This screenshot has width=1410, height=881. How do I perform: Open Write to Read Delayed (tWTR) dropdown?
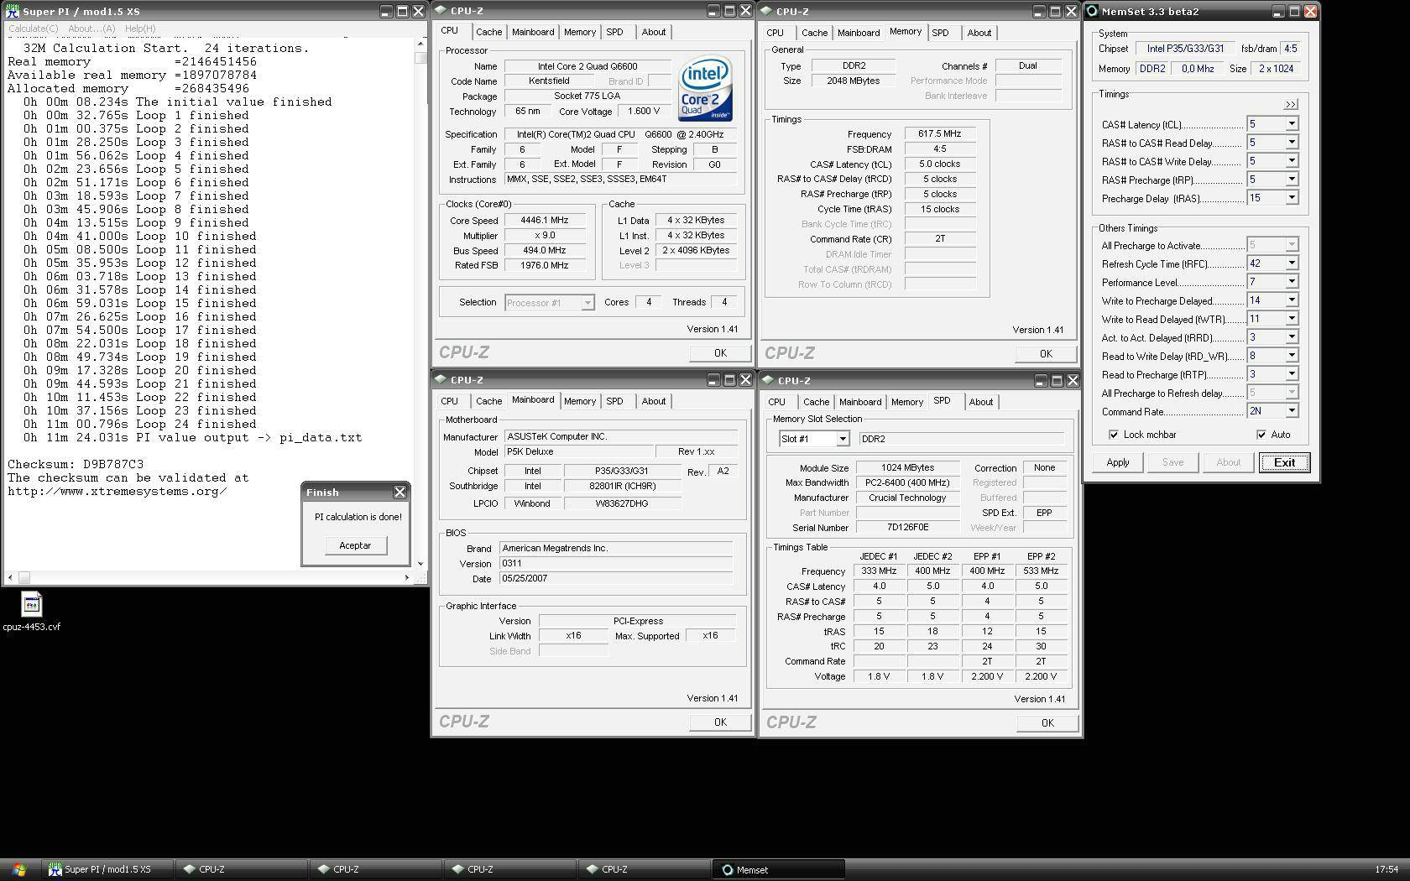(x=1292, y=319)
